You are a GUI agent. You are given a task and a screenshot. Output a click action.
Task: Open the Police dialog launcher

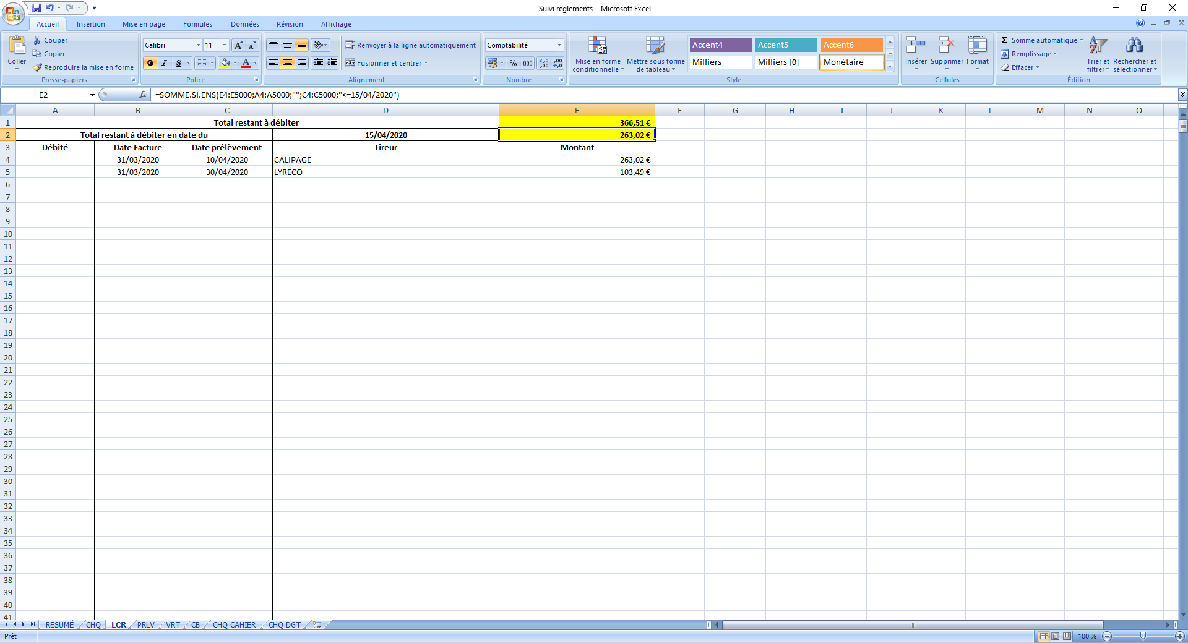(256, 80)
